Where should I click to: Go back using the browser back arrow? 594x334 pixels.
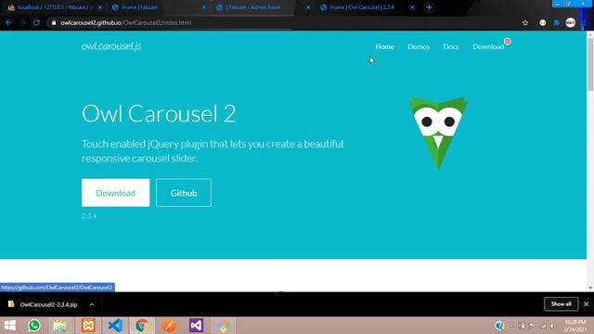coord(8,22)
